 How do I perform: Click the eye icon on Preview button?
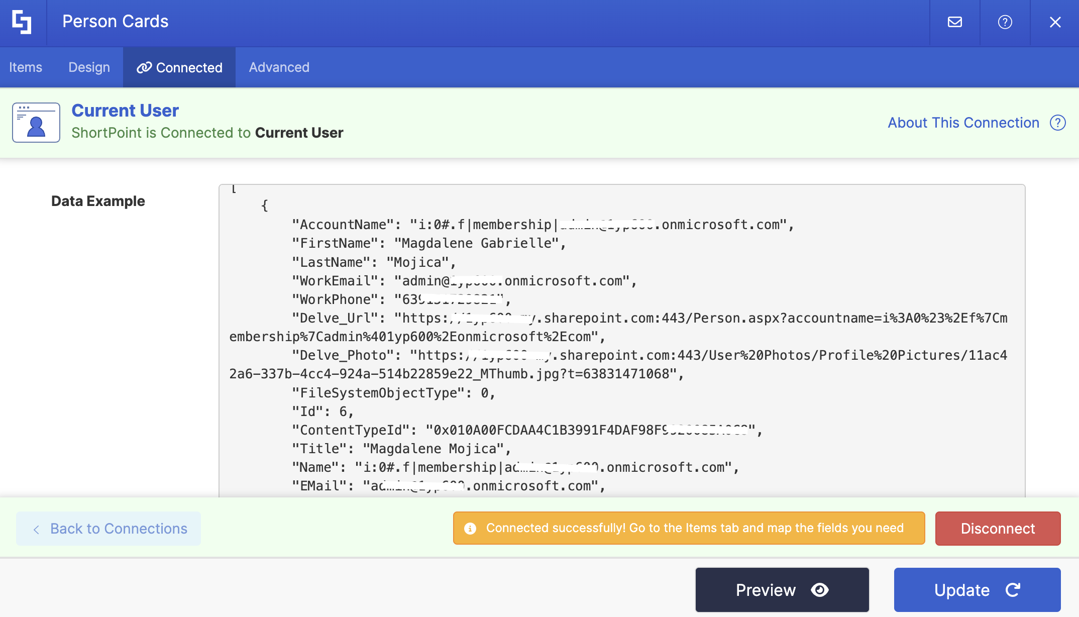[x=820, y=590]
